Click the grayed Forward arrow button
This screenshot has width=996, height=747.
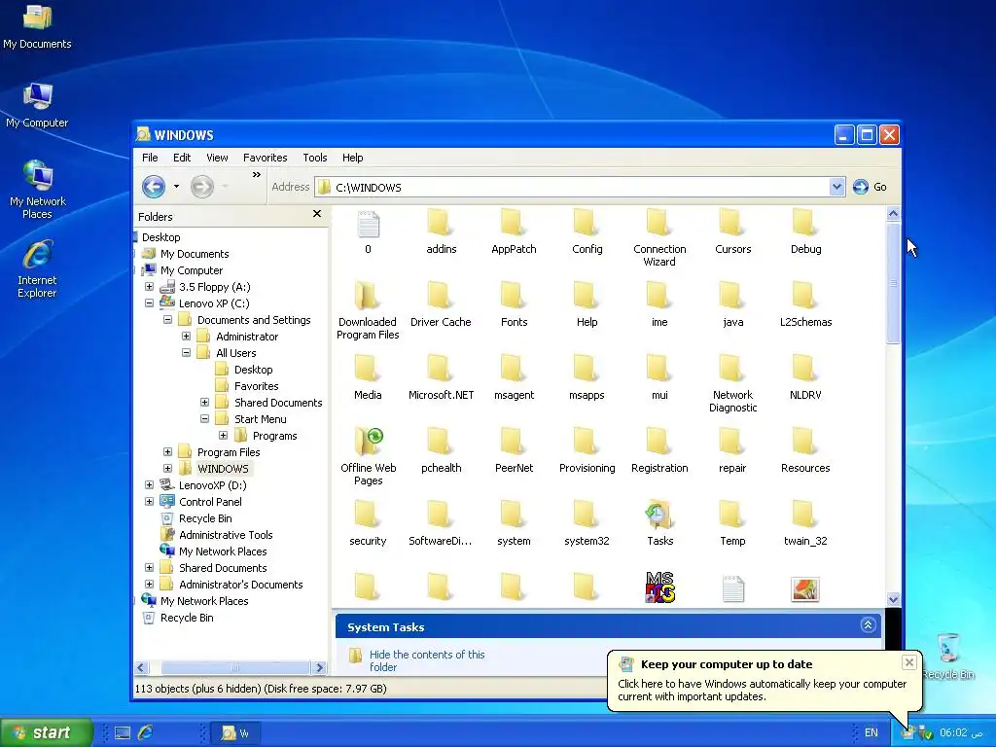click(x=202, y=187)
